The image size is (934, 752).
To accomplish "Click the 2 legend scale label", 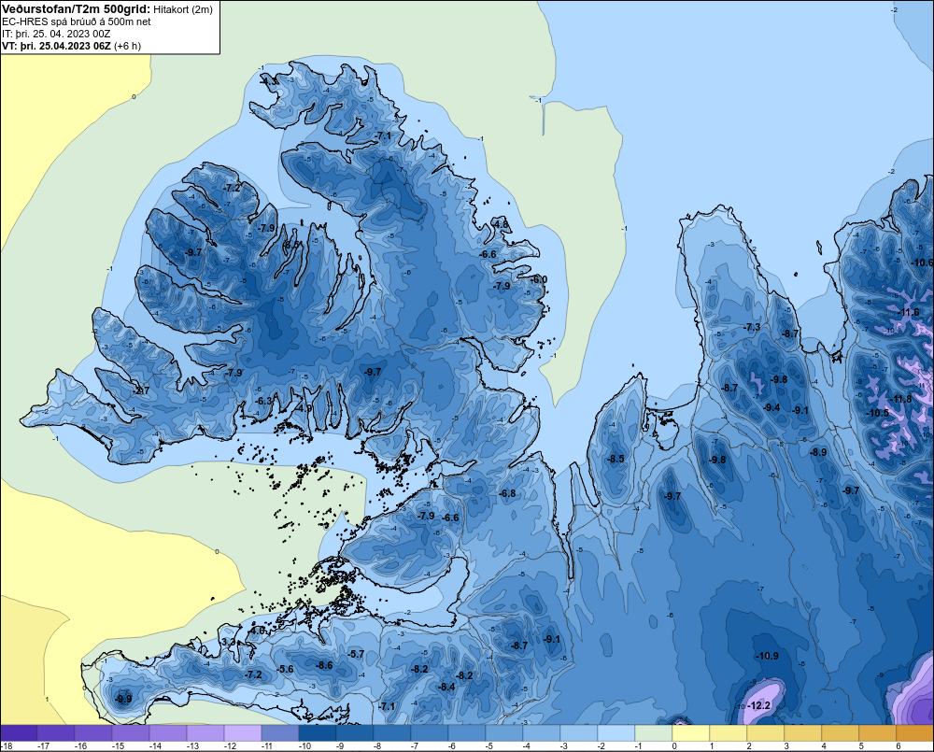I will click(749, 746).
